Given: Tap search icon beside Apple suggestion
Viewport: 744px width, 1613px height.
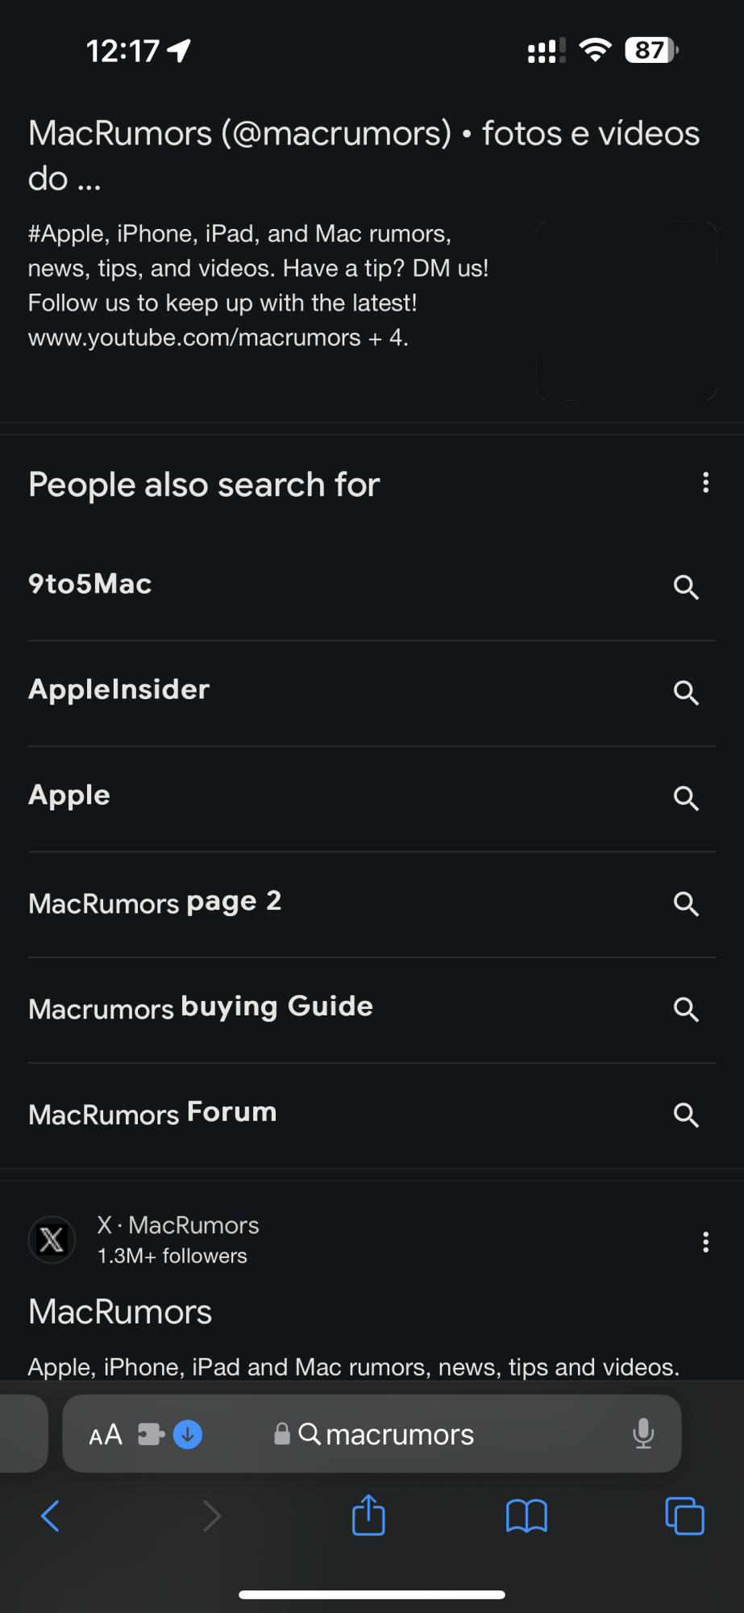Looking at the screenshot, I should [x=686, y=798].
